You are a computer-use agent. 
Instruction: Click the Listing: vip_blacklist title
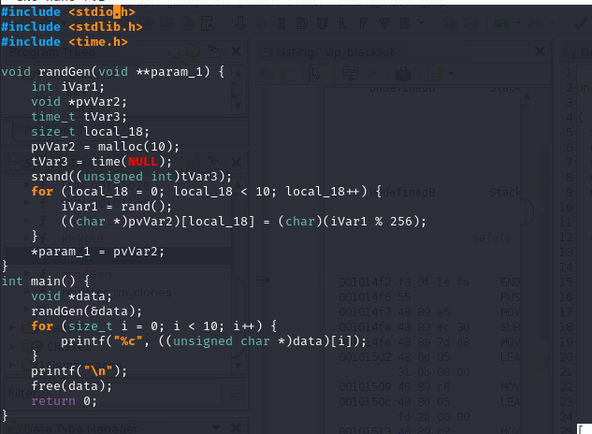[x=335, y=51]
